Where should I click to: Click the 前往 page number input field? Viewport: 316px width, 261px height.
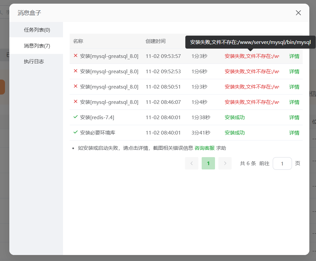point(282,163)
